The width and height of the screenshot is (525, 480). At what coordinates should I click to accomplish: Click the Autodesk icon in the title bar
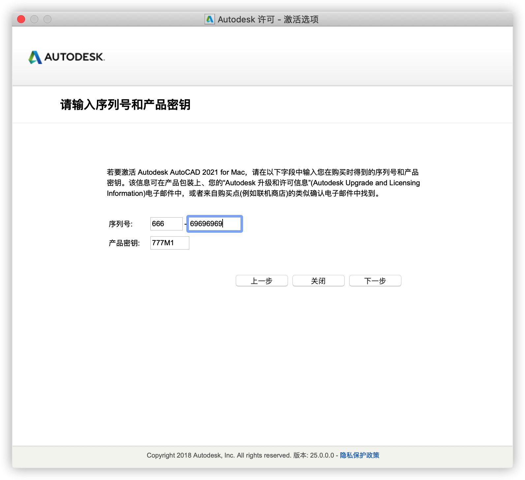(209, 19)
